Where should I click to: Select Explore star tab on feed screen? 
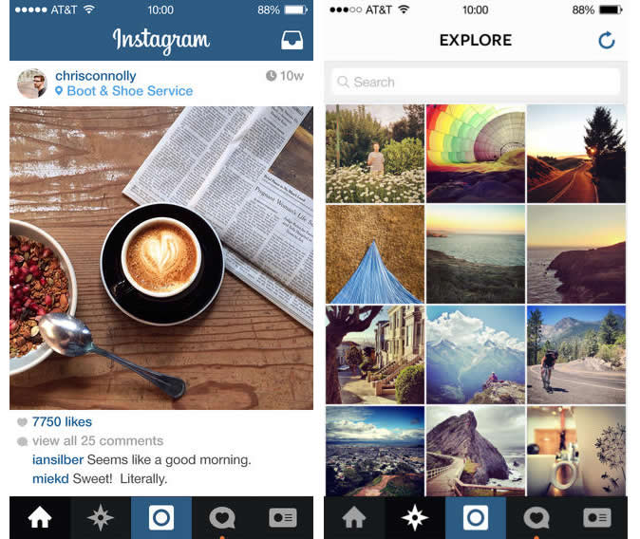[x=101, y=517]
